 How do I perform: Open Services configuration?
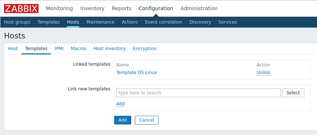coord(228,22)
